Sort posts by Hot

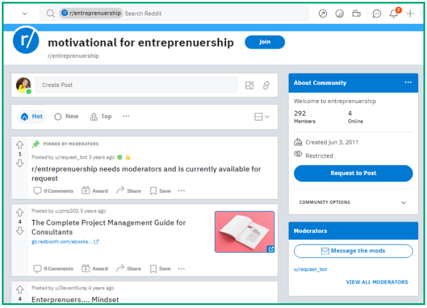point(32,116)
